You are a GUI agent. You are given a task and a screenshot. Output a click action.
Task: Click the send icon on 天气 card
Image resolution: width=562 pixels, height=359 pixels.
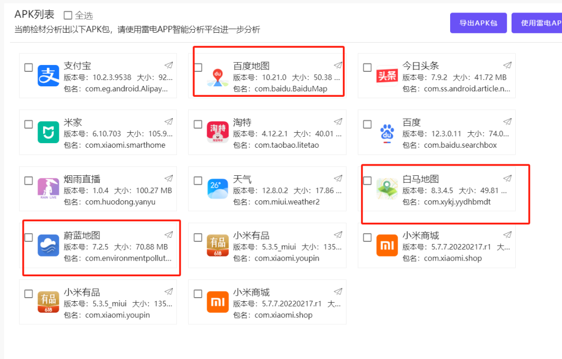click(338, 178)
